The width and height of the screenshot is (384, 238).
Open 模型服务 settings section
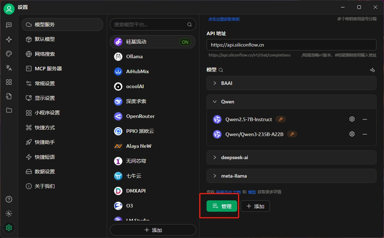(x=62, y=25)
